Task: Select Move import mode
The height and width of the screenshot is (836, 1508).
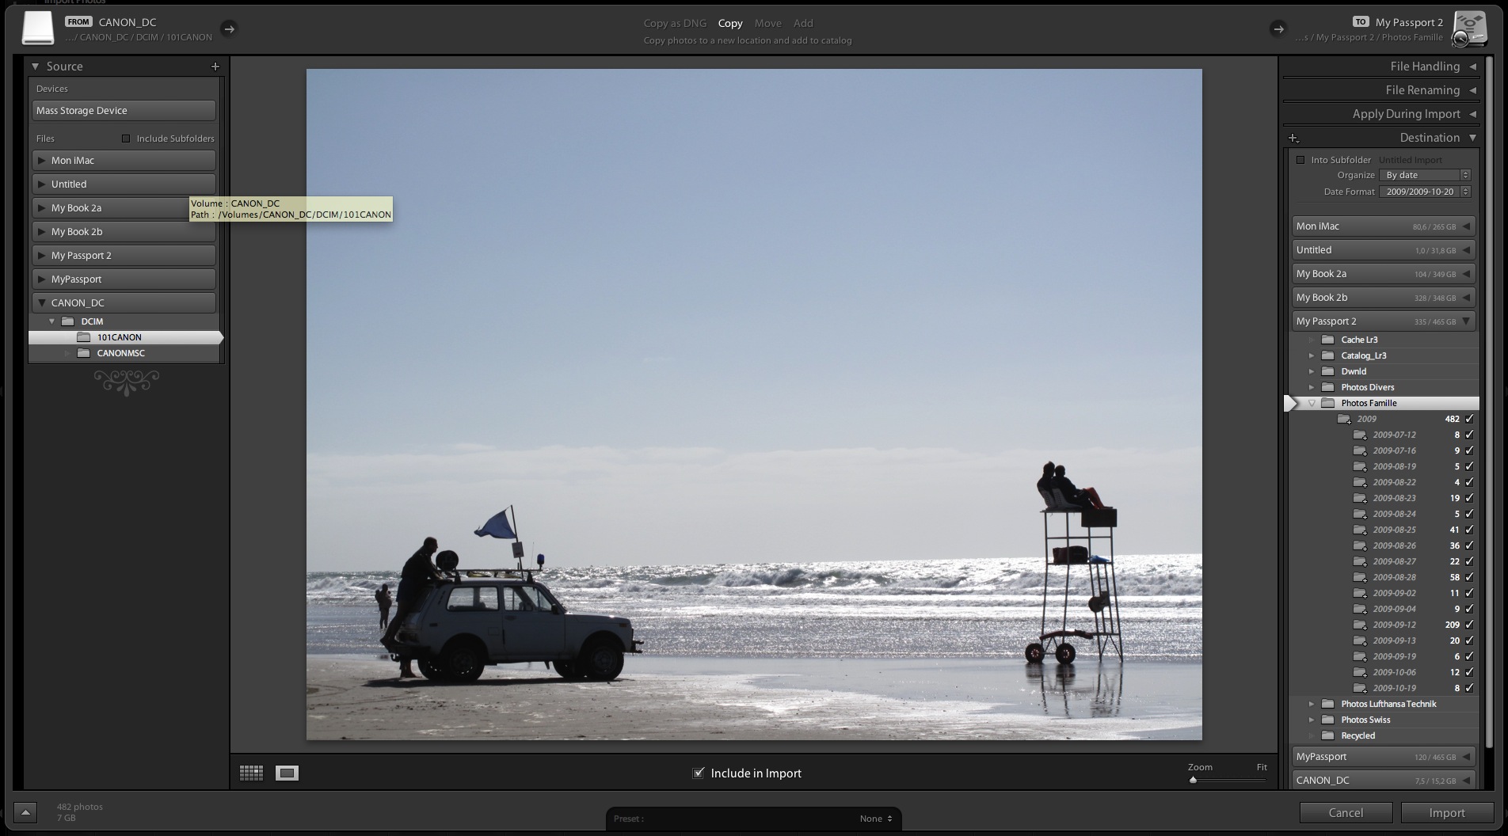Action: click(x=767, y=23)
